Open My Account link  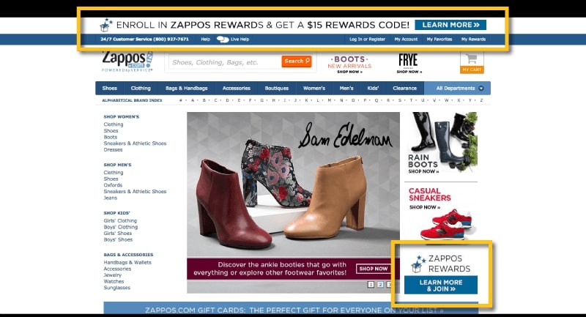[406, 40]
